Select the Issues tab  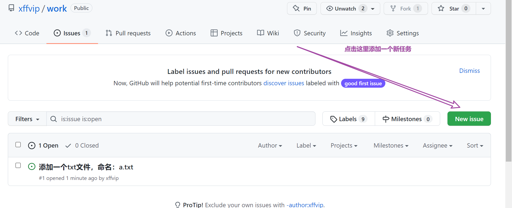click(x=72, y=33)
